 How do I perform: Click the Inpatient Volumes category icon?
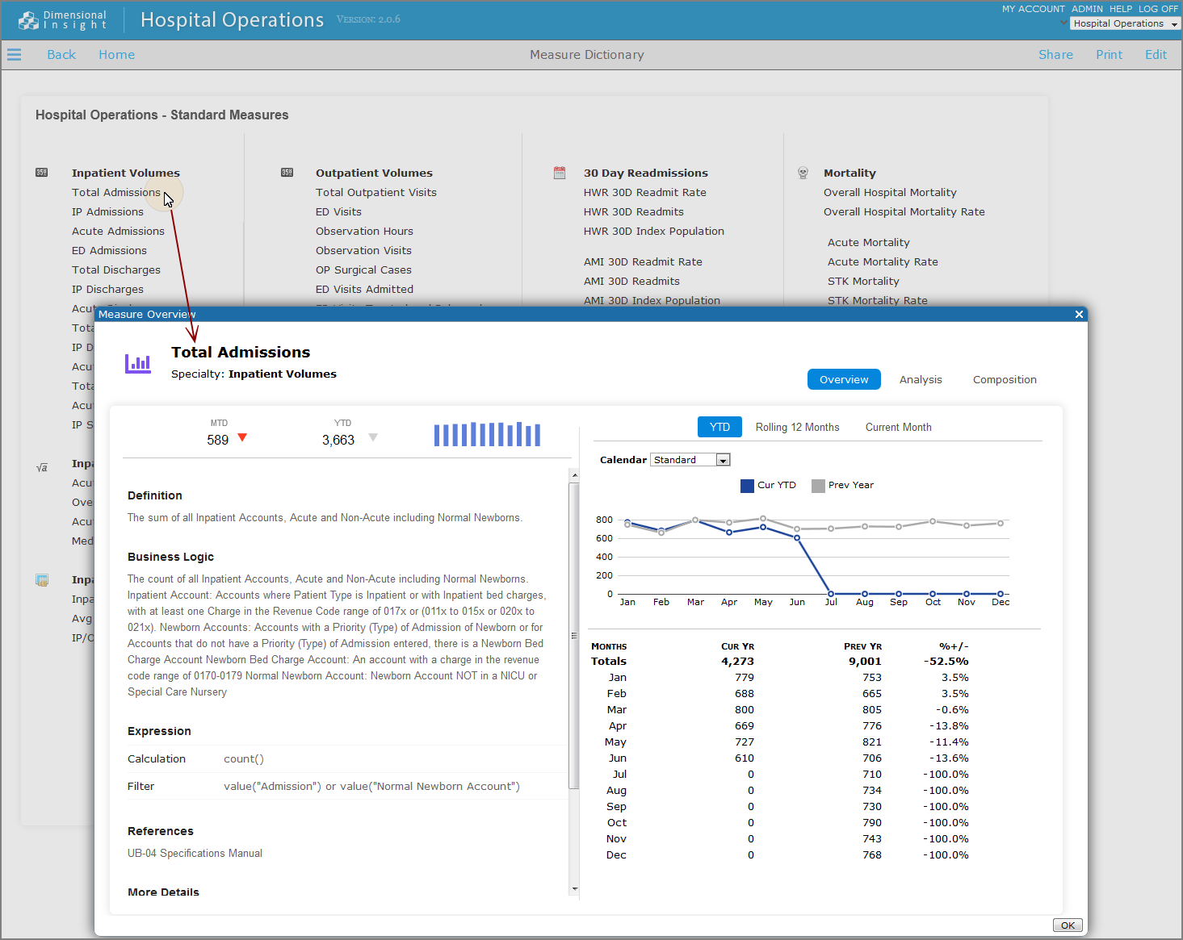pyautogui.click(x=42, y=173)
